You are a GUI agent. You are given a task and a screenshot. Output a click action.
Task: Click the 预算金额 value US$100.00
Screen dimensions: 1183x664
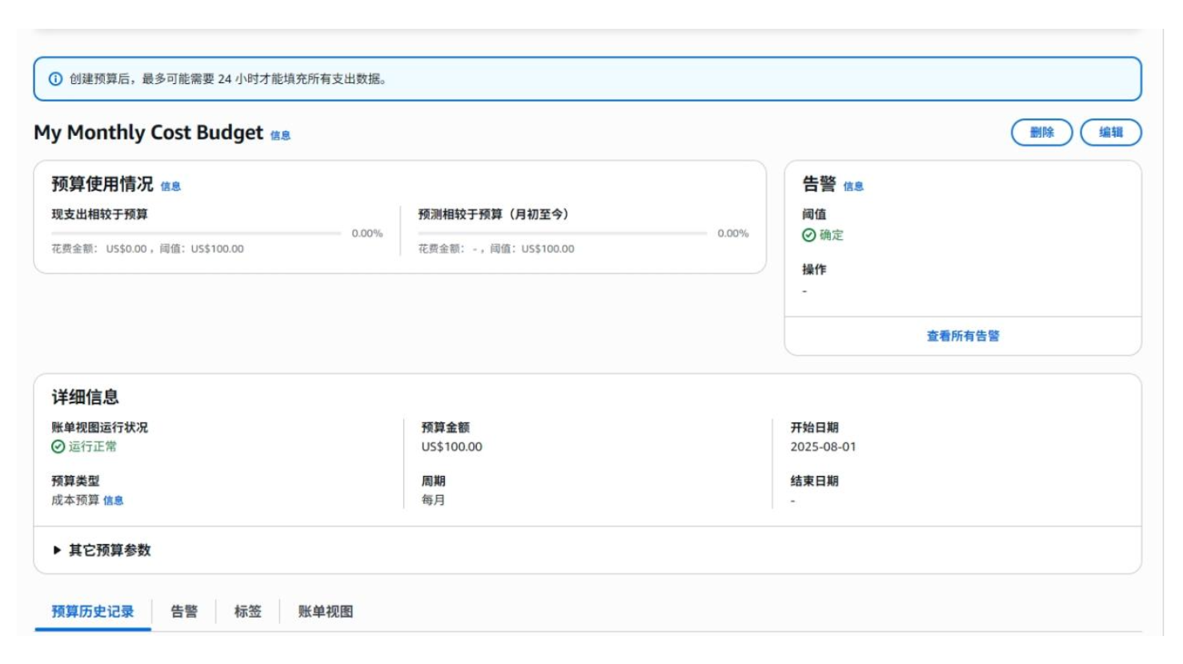point(451,447)
